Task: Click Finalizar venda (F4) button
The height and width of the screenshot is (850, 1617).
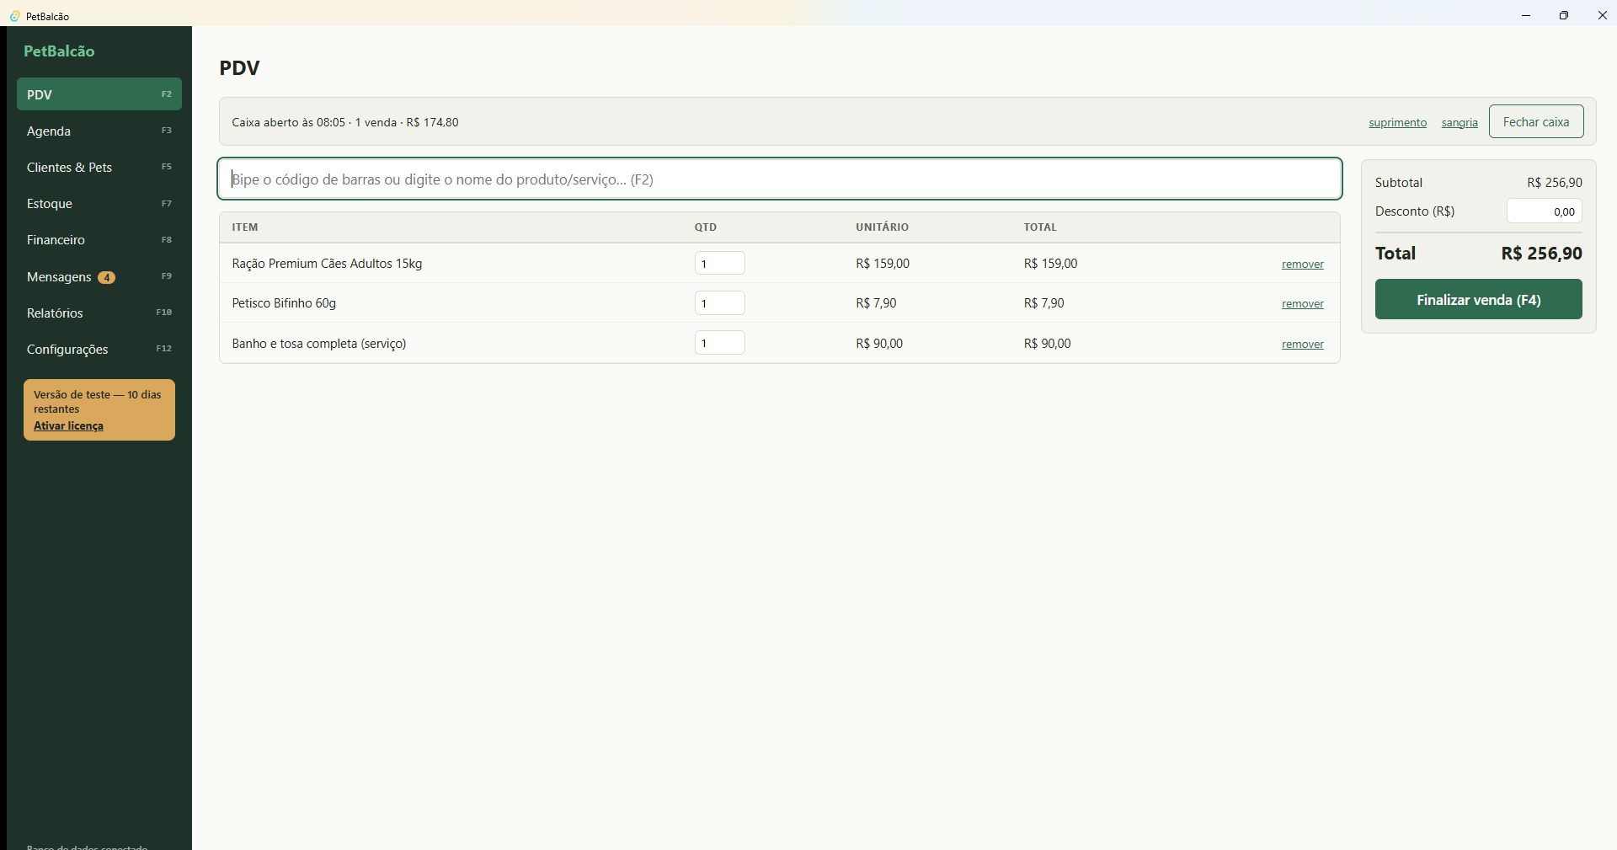Action: pyautogui.click(x=1478, y=299)
